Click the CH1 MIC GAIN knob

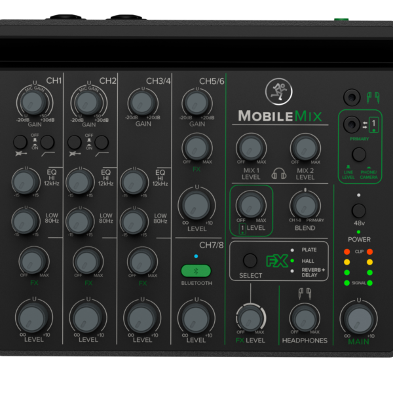pyautogui.click(x=34, y=103)
